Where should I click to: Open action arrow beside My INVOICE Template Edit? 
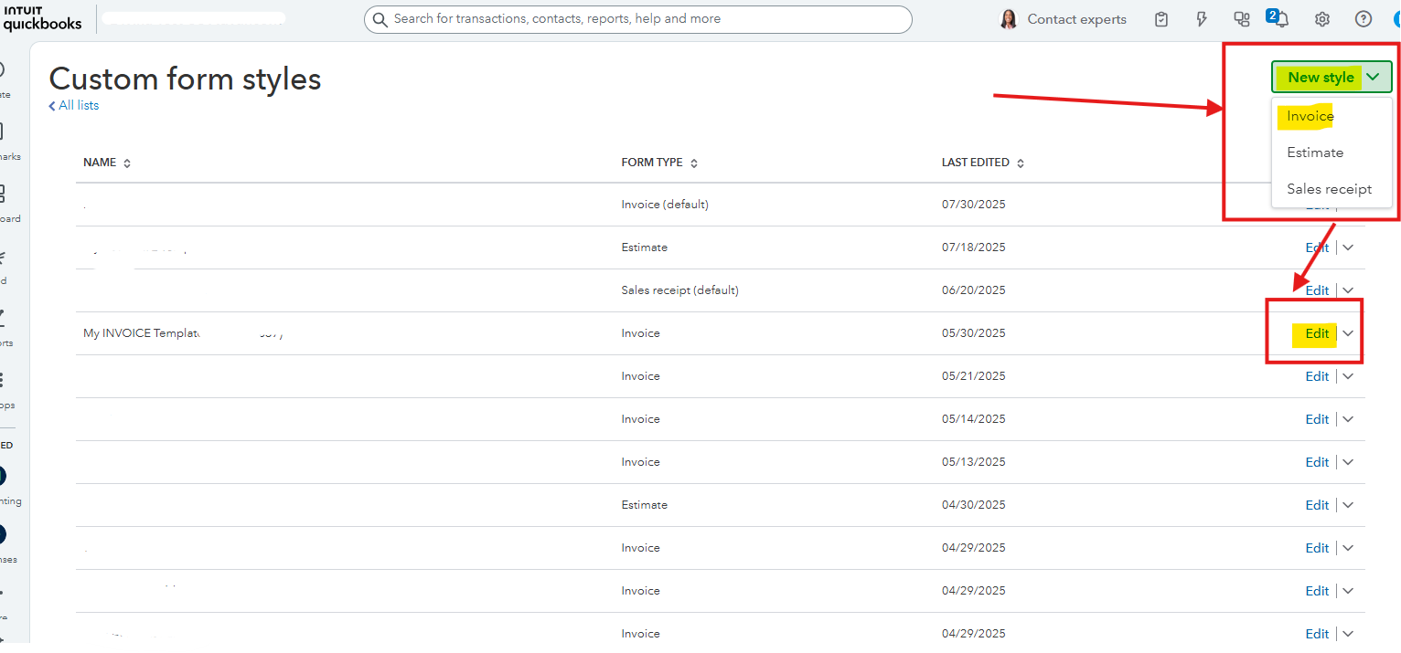1348,333
